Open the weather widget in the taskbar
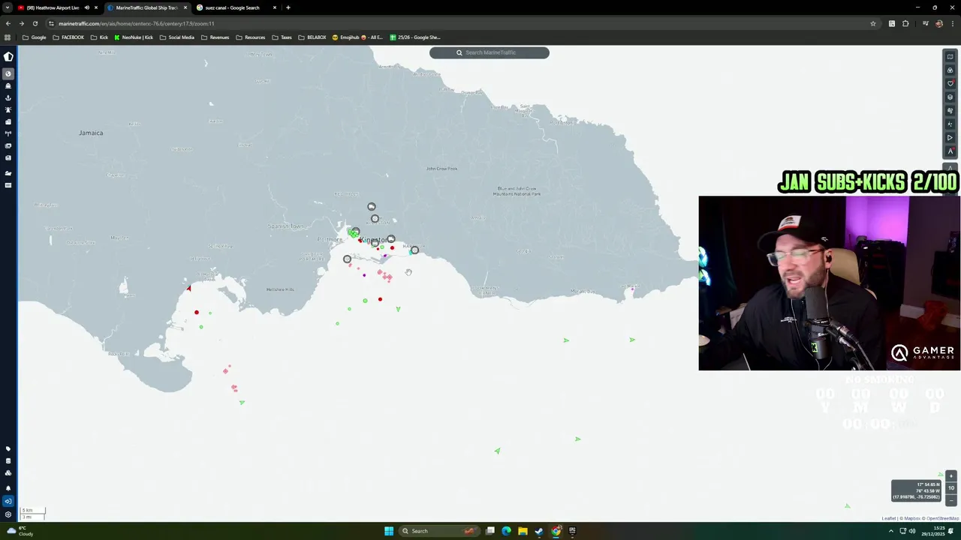The height and width of the screenshot is (540, 961). 20,531
